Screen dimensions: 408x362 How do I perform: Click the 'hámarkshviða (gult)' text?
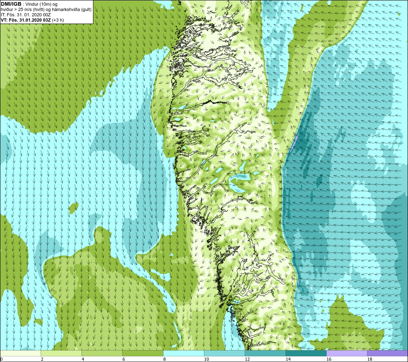(x=71, y=10)
